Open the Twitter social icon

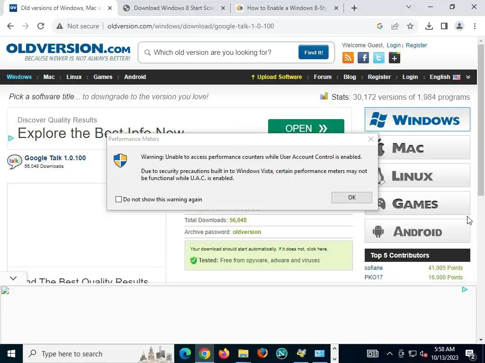379,58
